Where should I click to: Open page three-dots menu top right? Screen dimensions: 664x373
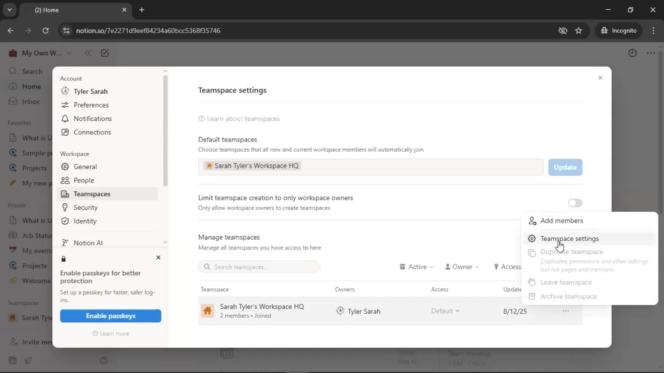pyautogui.click(x=651, y=53)
